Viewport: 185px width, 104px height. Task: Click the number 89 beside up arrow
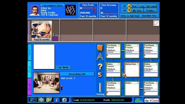[125, 6]
